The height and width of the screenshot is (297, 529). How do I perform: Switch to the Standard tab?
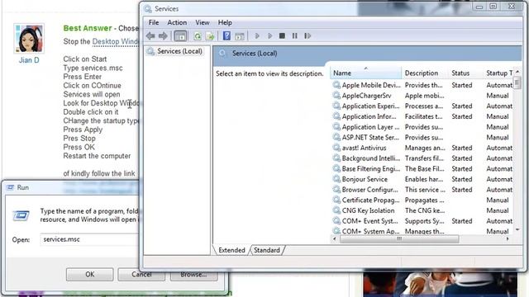(x=267, y=250)
